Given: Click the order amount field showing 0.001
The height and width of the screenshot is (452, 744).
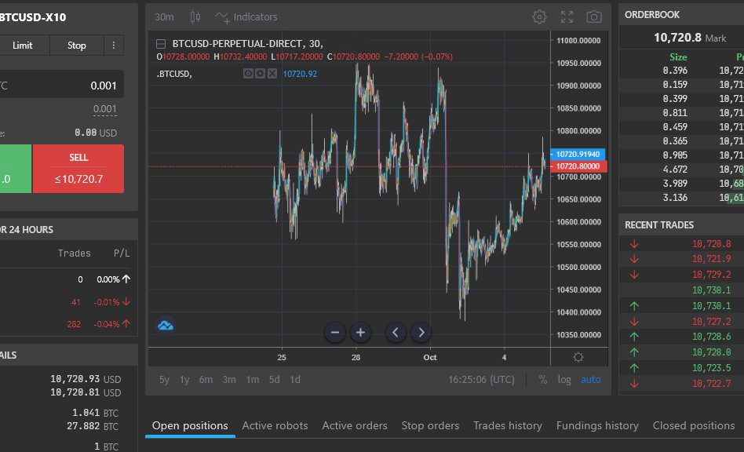Looking at the screenshot, I should tap(62, 86).
